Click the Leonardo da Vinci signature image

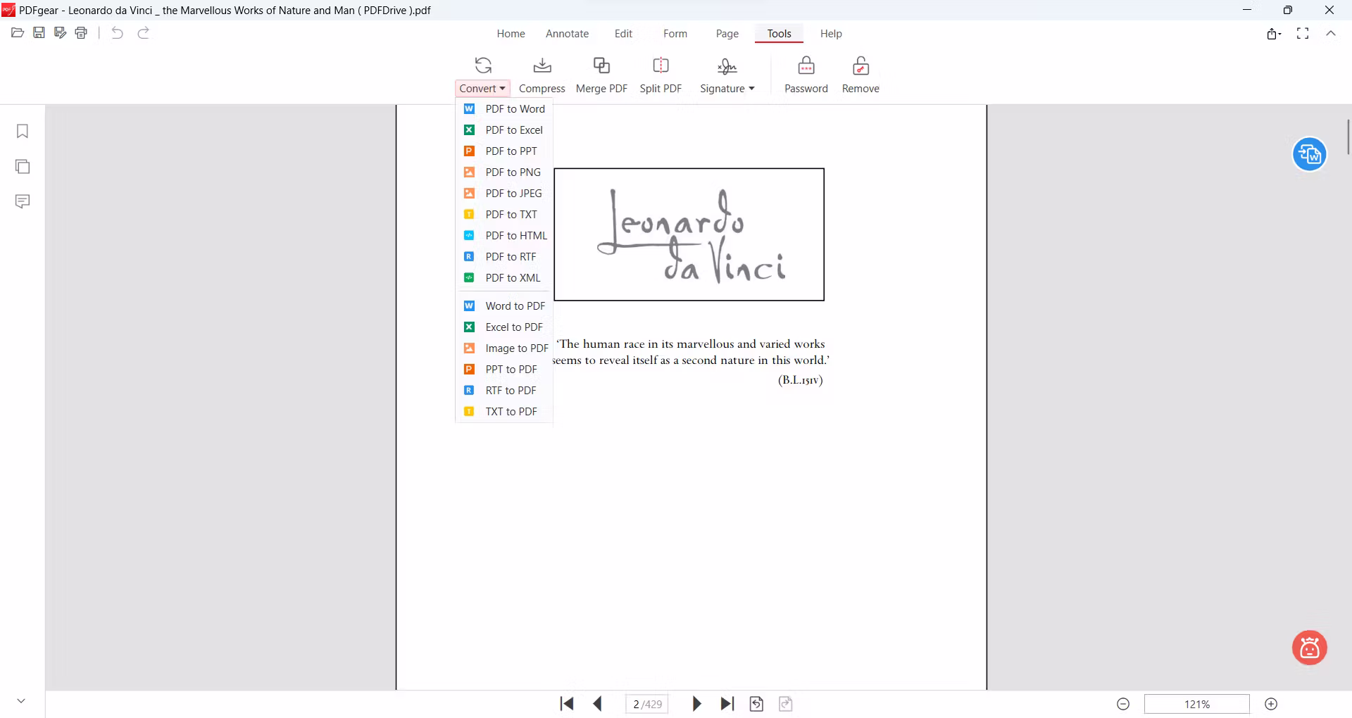point(689,234)
